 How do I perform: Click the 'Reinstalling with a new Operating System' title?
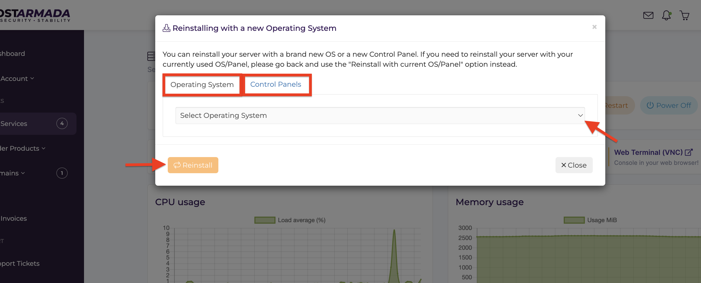point(254,28)
